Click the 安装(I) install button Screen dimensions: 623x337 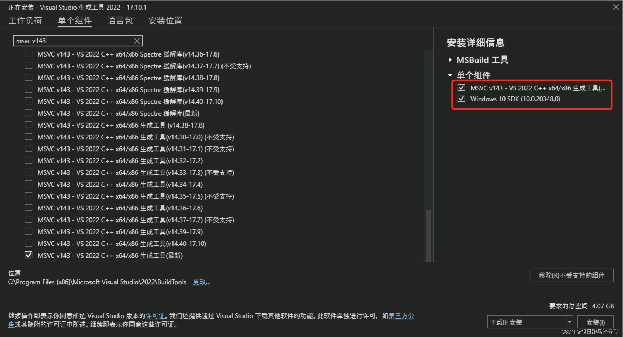[x=596, y=322]
